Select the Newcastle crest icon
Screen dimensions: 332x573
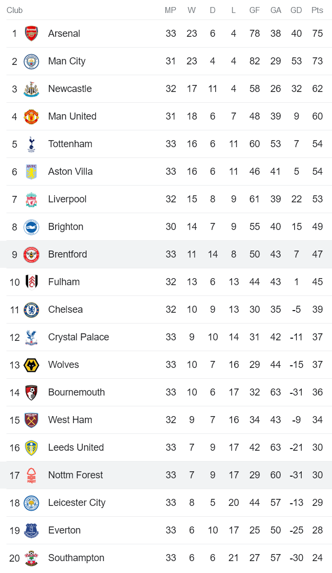point(31,89)
